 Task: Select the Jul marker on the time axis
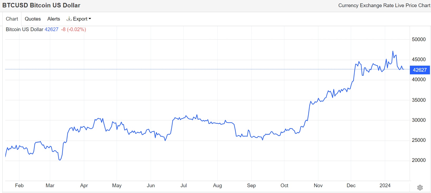[184, 185]
